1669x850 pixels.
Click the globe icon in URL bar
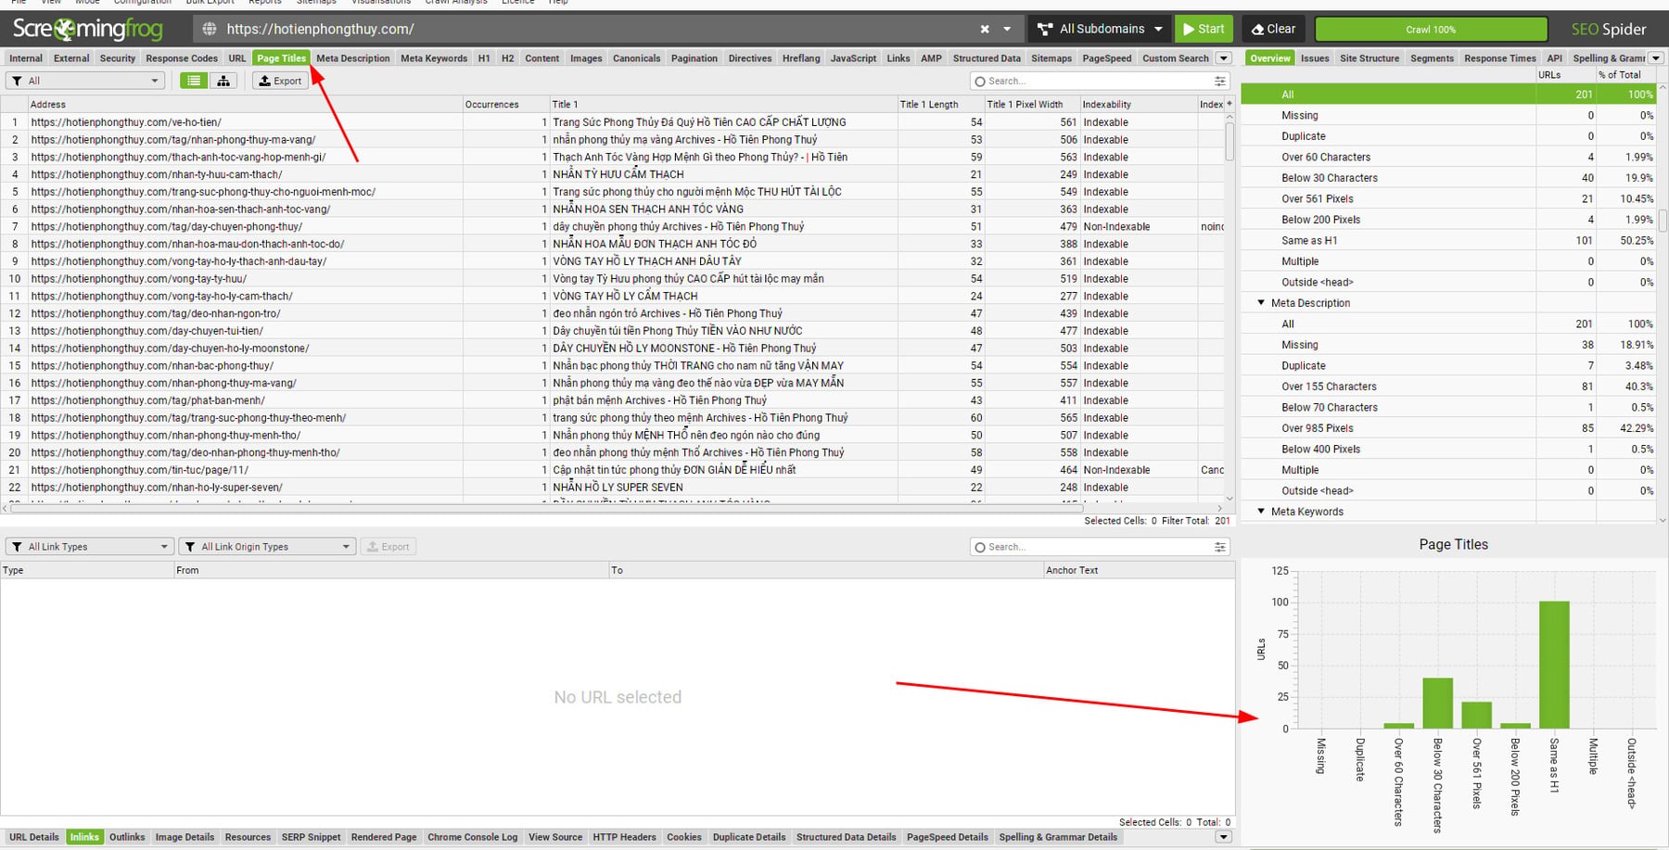click(x=210, y=29)
